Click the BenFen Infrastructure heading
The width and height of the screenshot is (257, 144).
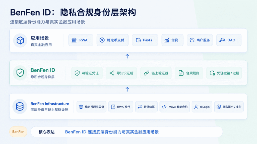coord(50,104)
